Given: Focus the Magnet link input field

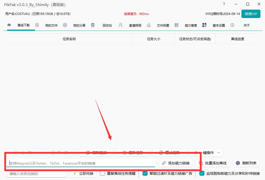Looking at the screenshot, I should (81, 163).
